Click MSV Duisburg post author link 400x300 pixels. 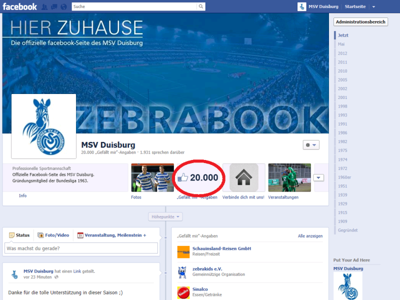point(38,271)
